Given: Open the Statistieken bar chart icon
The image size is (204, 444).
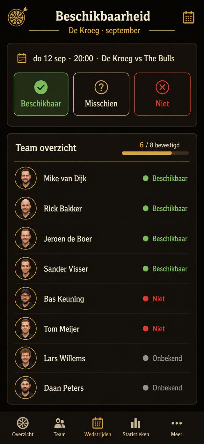Looking at the screenshot, I should (x=135, y=423).
